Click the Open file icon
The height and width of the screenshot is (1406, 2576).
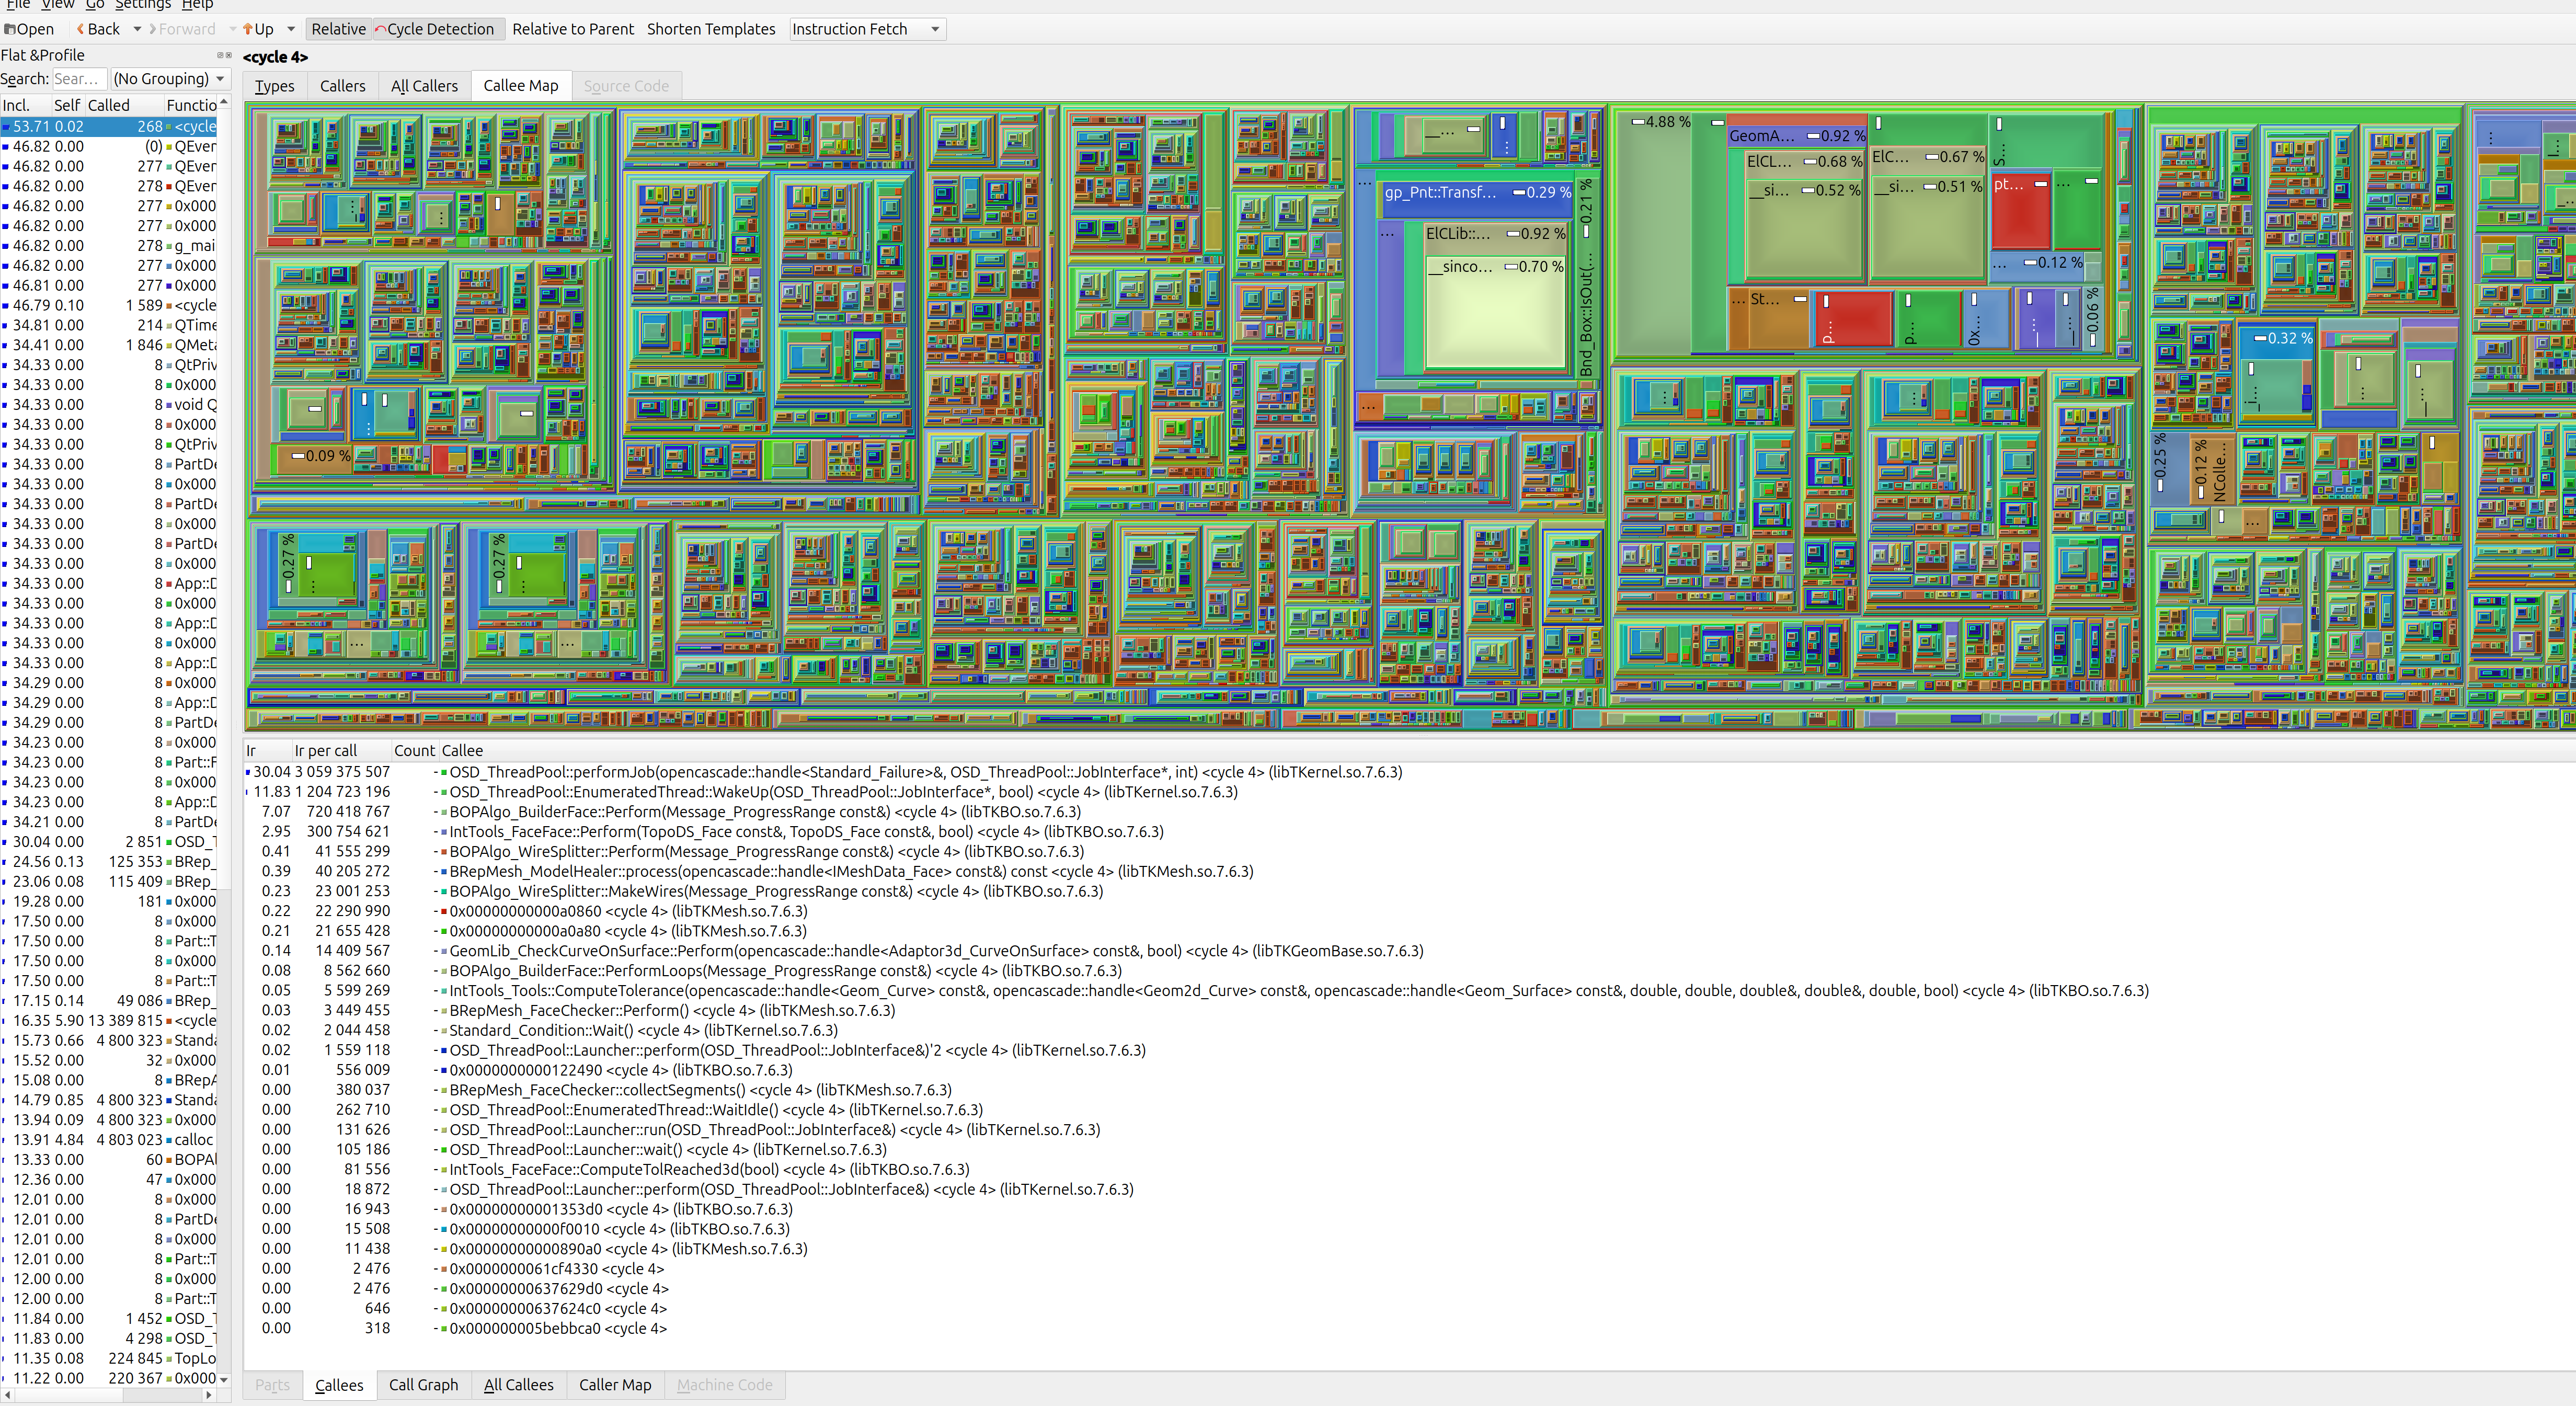tap(10, 29)
